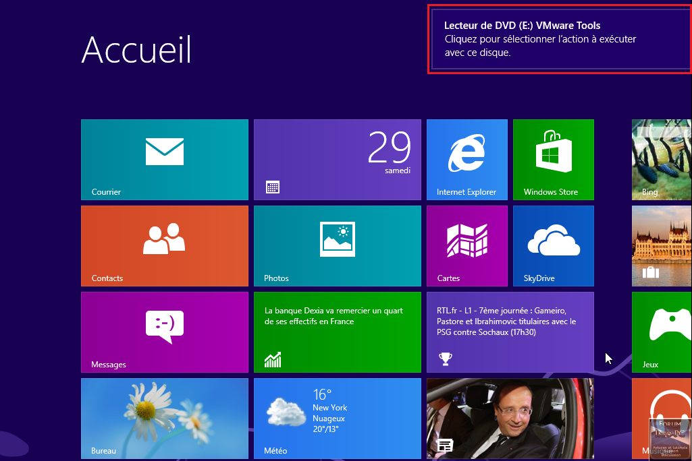The image size is (692, 461).
Task: Launch the Internet Explorer tile
Action: coord(467,160)
